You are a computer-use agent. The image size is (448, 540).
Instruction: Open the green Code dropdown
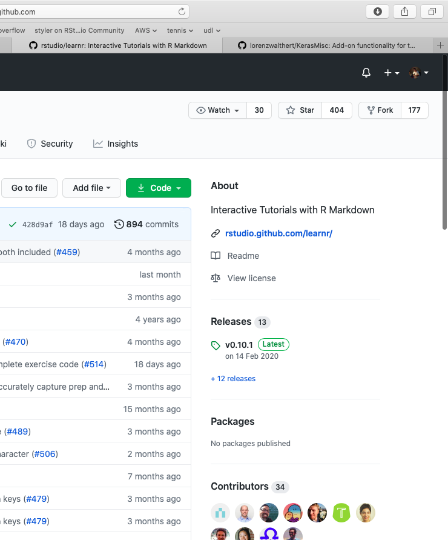158,188
